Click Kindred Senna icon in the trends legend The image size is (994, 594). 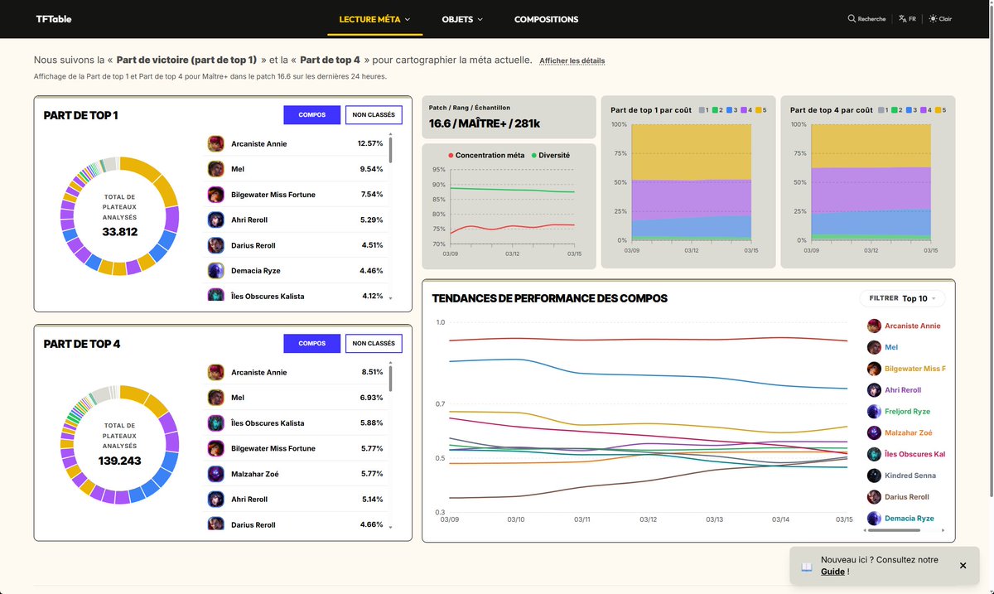point(874,476)
